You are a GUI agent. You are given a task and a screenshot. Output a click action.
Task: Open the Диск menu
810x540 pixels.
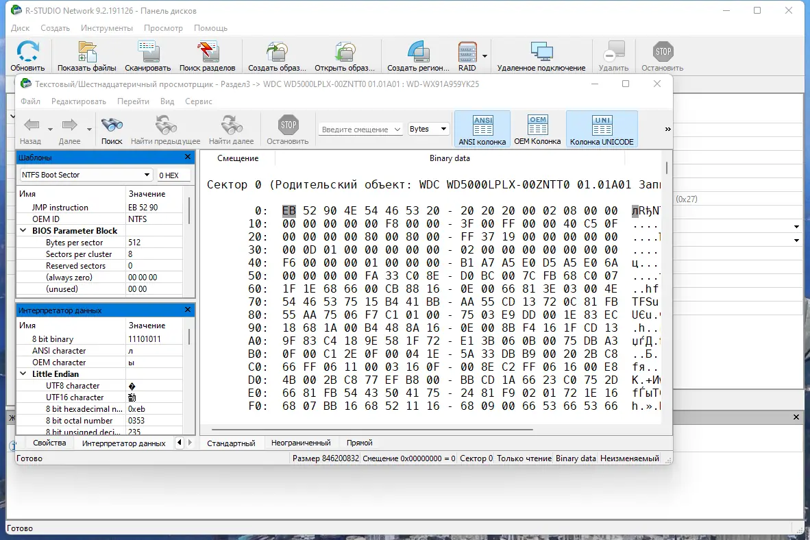[20, 28]
